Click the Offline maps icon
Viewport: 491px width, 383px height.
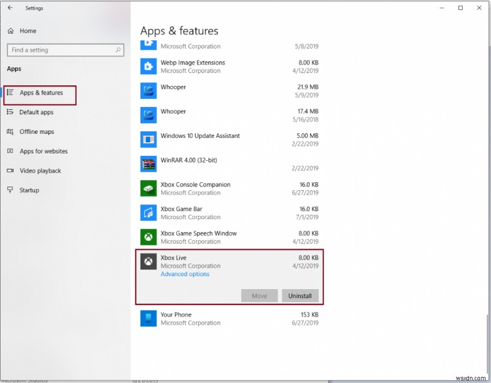(x=10, y=131)
